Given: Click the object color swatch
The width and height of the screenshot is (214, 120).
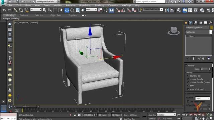Looking at the screenshot, I should click(x=211, y=27).
